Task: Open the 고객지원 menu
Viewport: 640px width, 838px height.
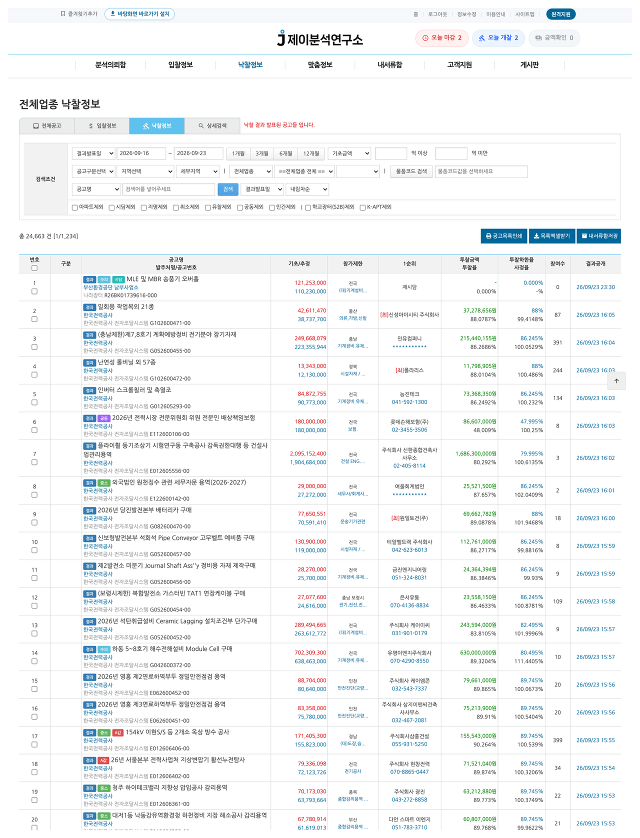Action: (x=459, y=65)
